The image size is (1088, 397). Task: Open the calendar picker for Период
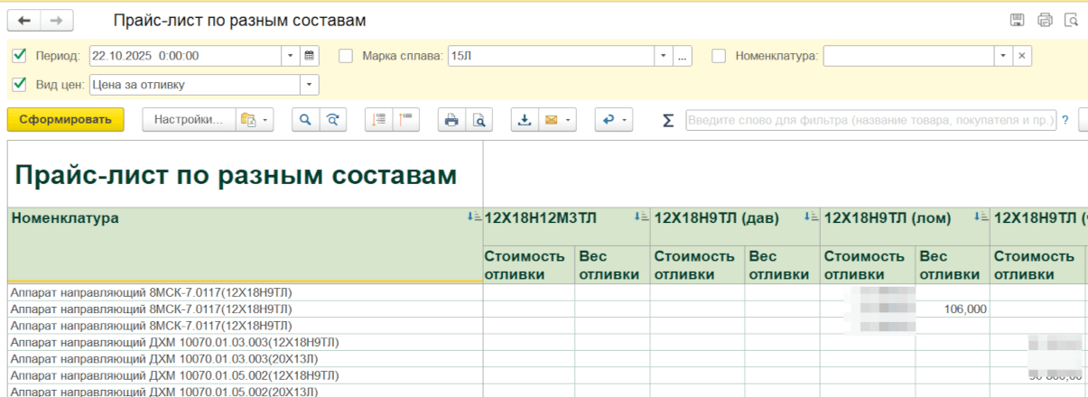click(310, 56)
